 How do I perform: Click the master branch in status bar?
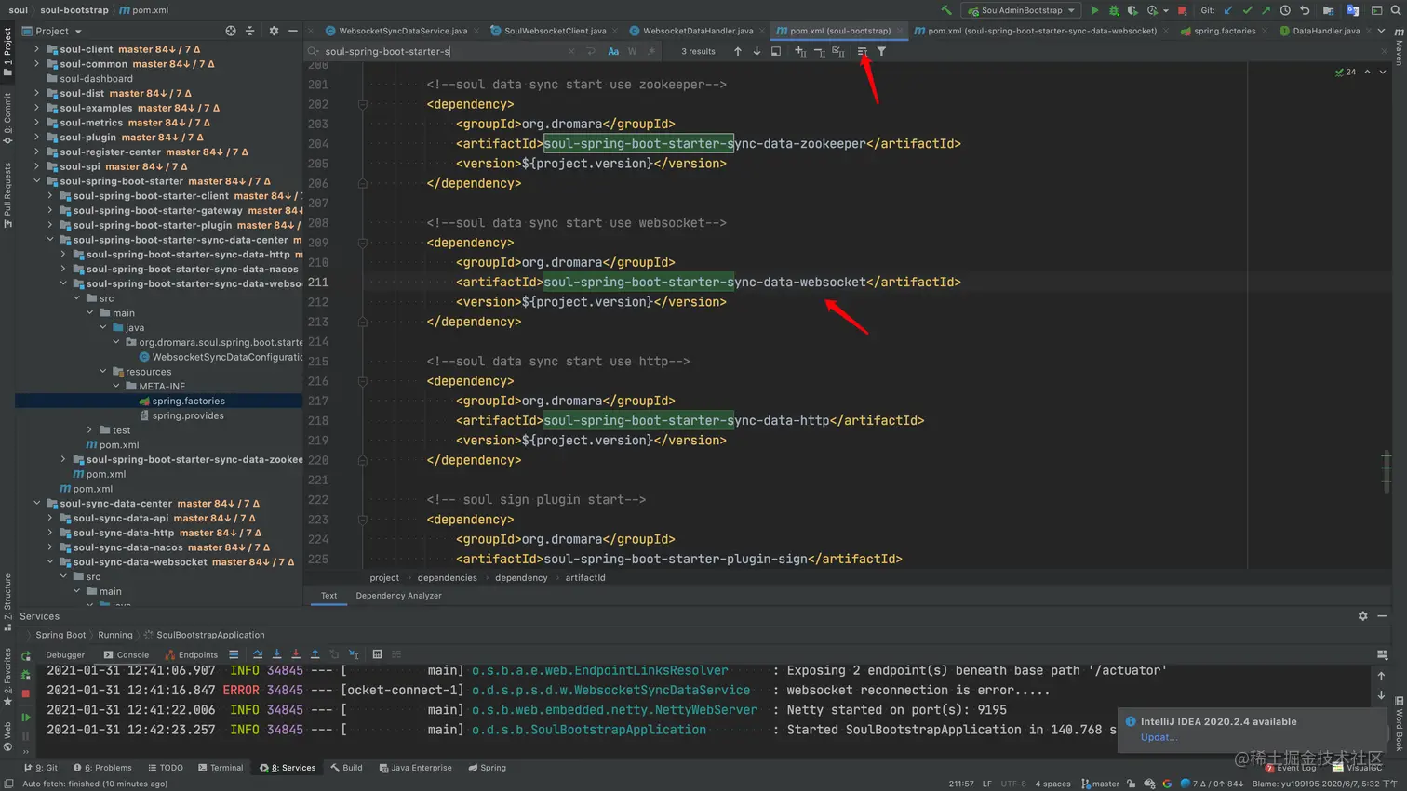[1100, 784]
